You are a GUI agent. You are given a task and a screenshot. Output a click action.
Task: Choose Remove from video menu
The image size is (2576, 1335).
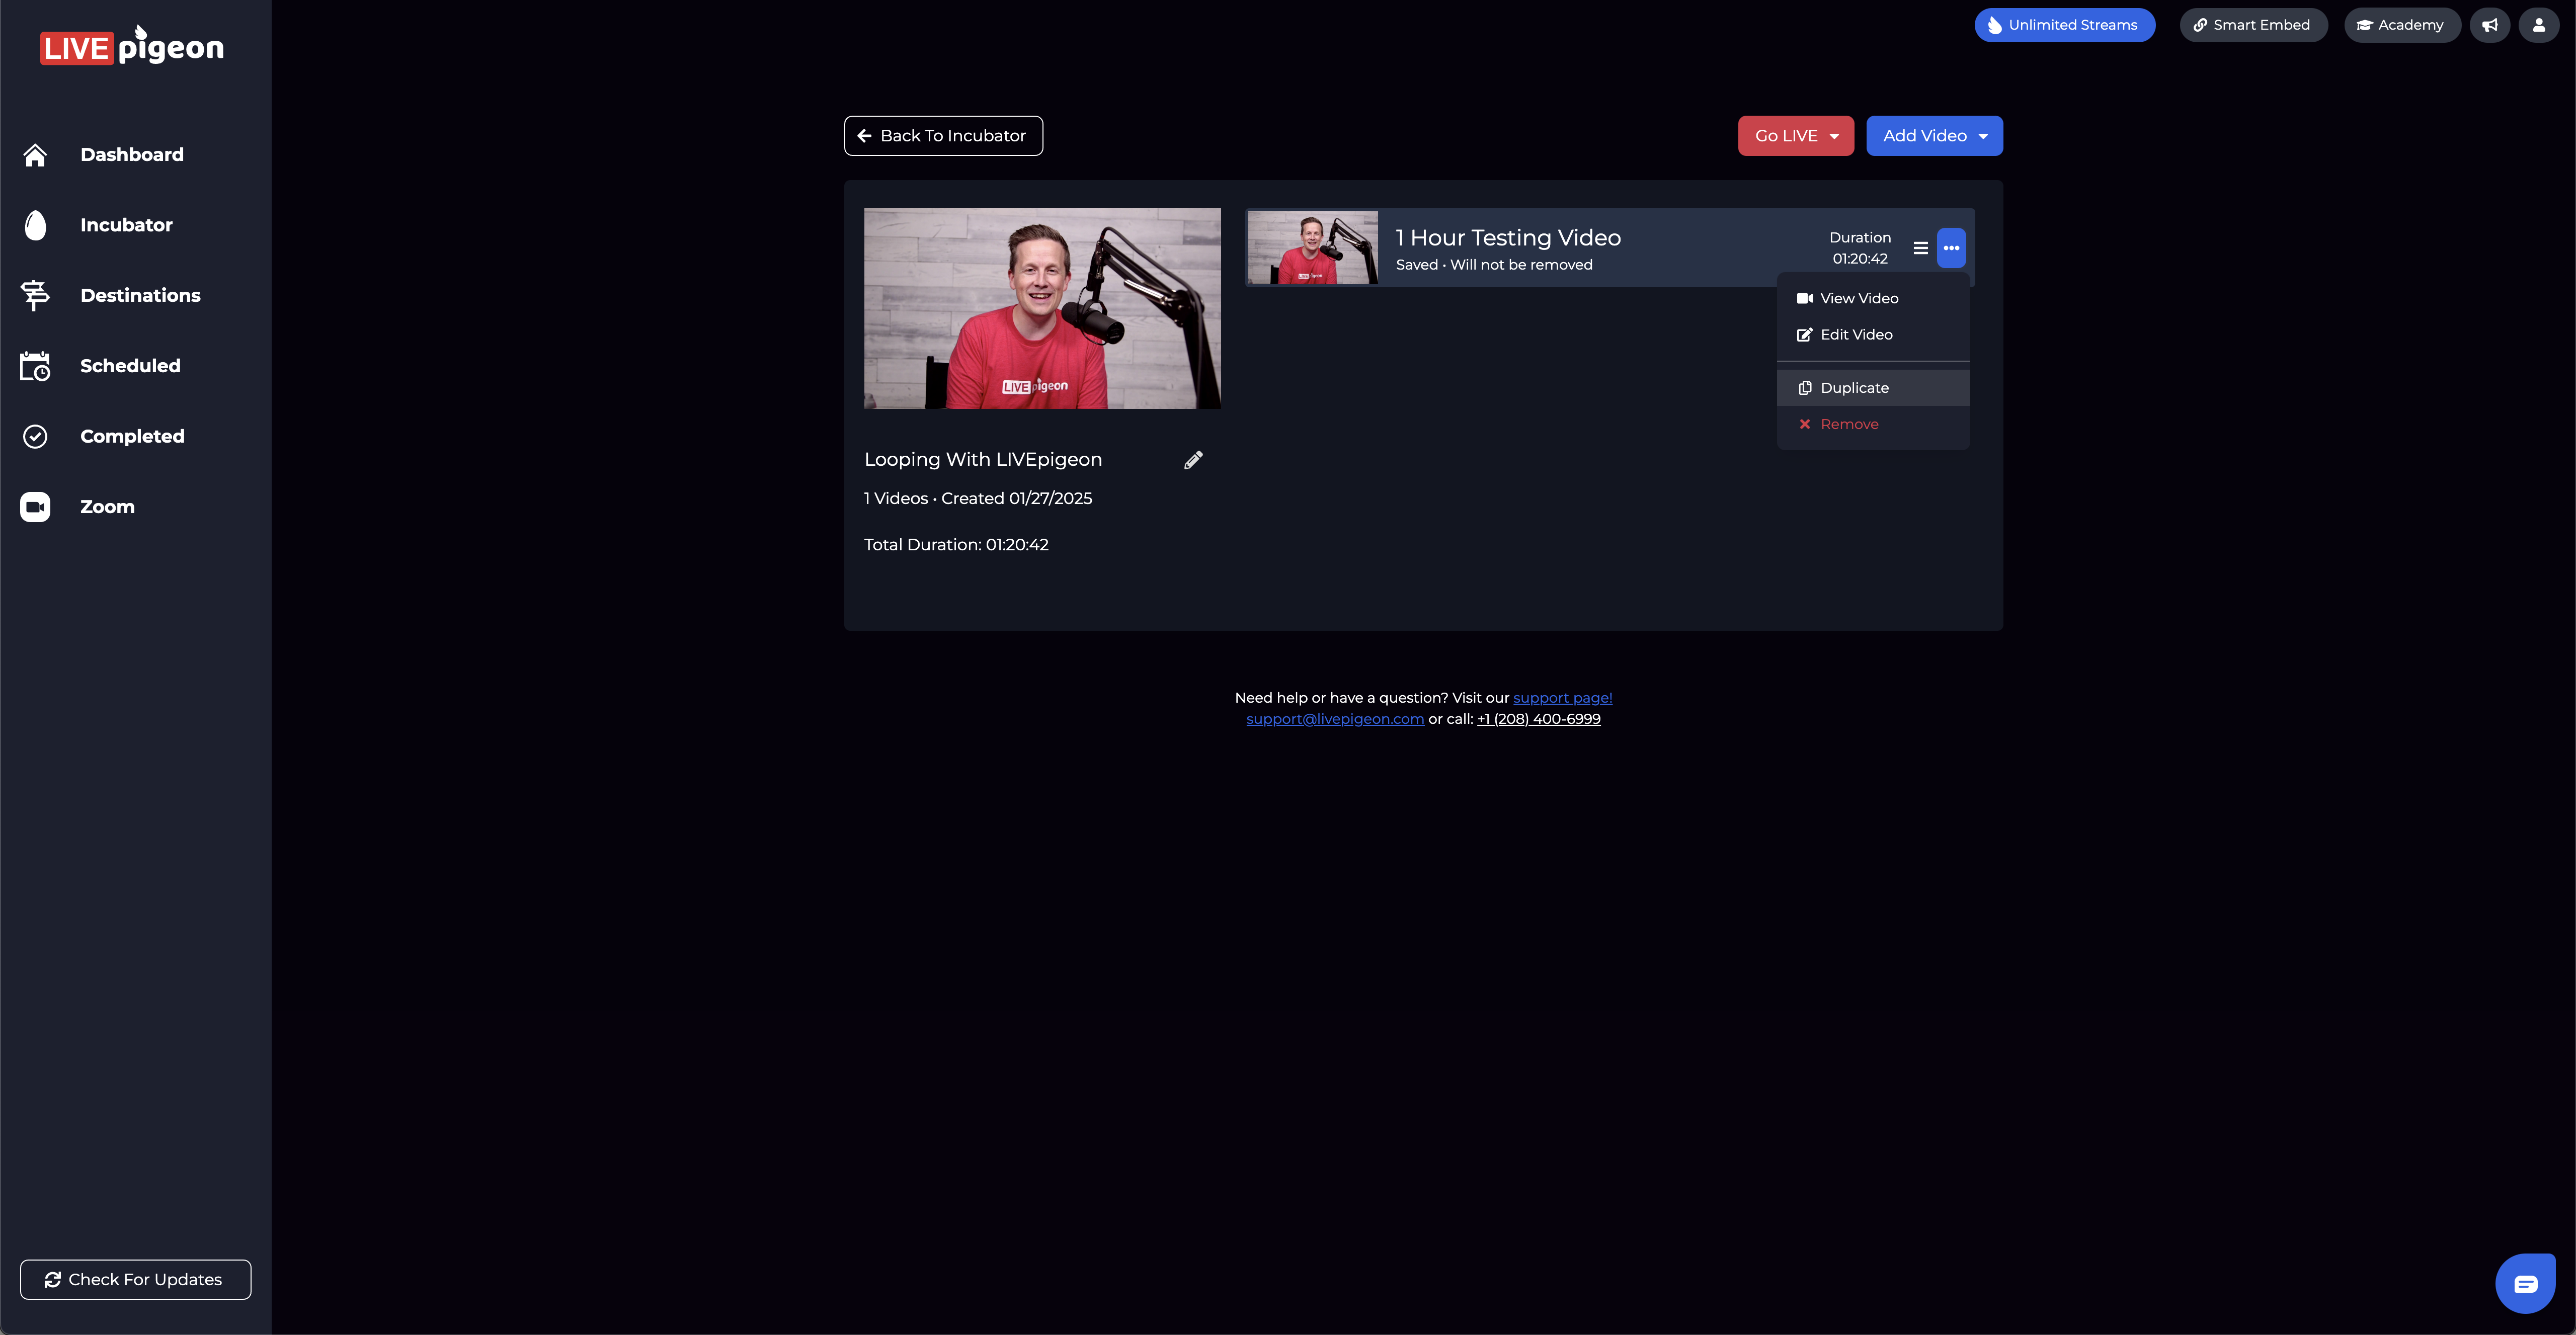(1848, 424)
